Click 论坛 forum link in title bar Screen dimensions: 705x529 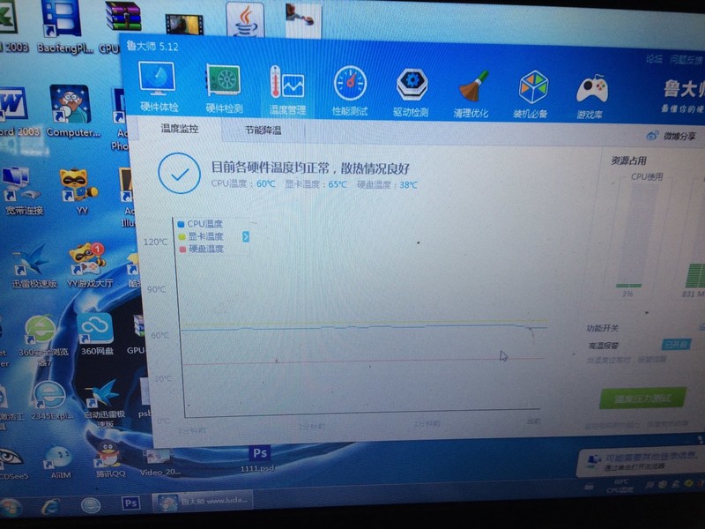[655, 59]
